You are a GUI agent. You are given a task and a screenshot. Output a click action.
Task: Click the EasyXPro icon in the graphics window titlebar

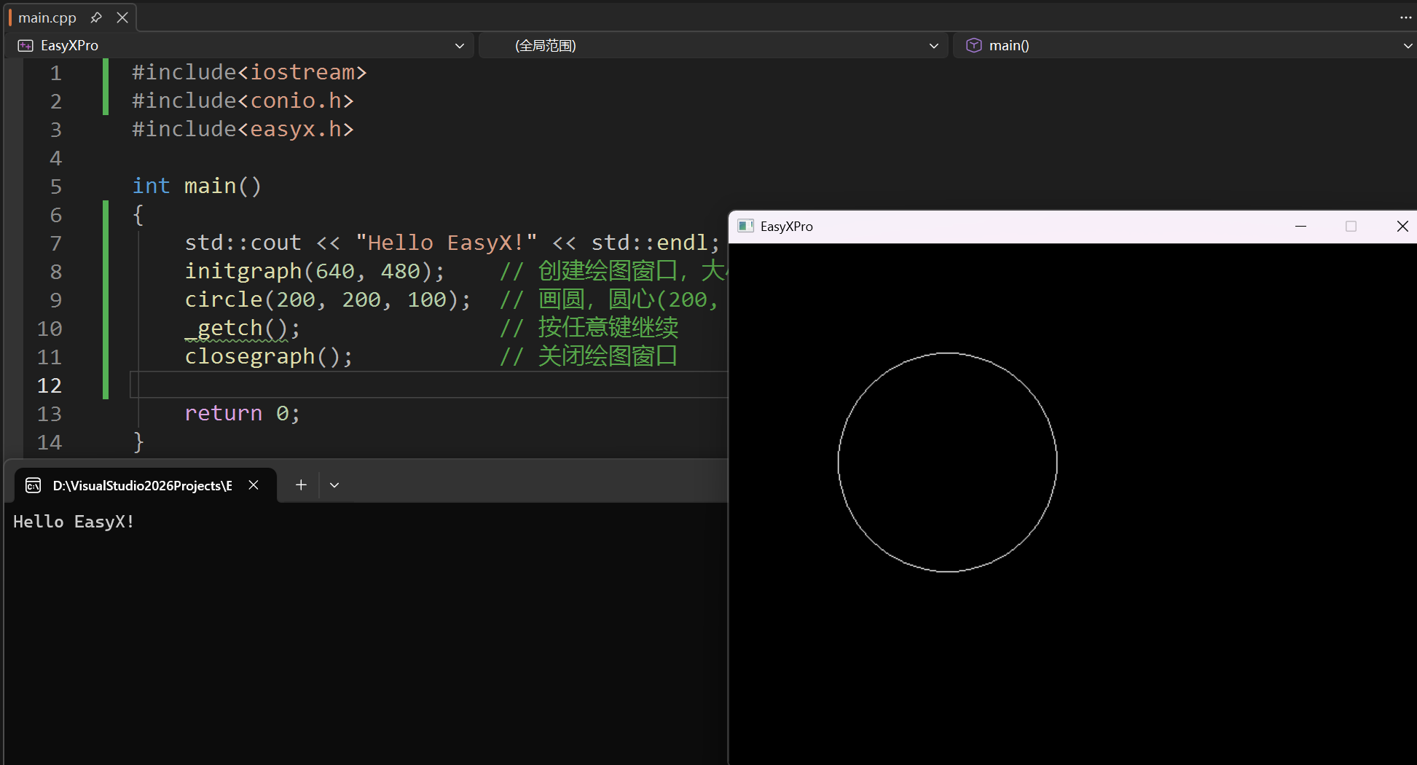(x=745, y=226)
